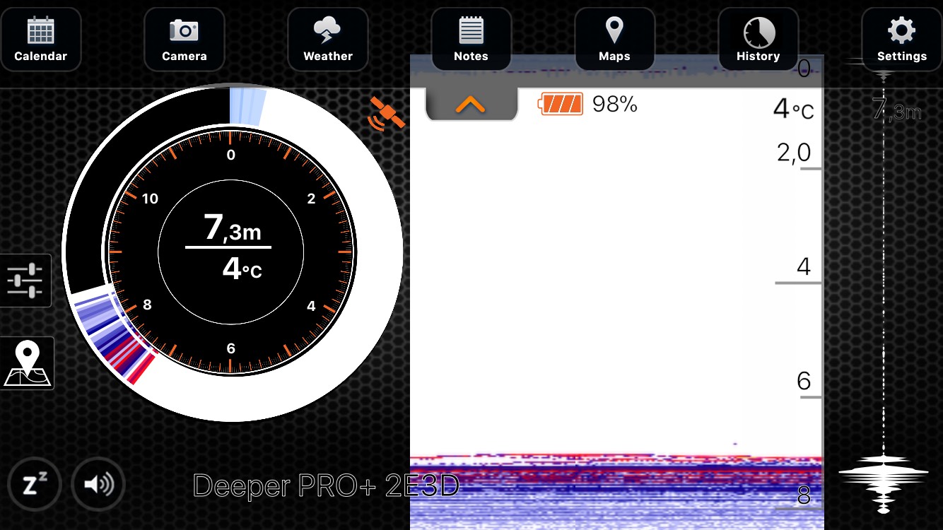943x530 pixels.
Task: Collapse the panel with orange chevron
Action: [x=471, y=105]
